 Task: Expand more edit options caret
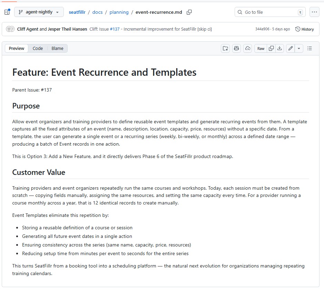point(299,49)
